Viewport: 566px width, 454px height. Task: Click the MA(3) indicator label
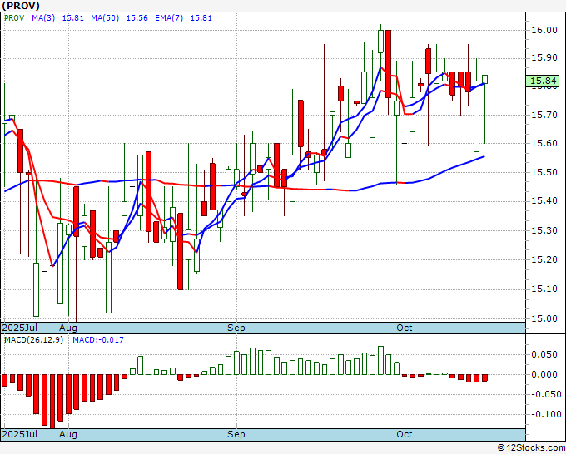[43, 18]
